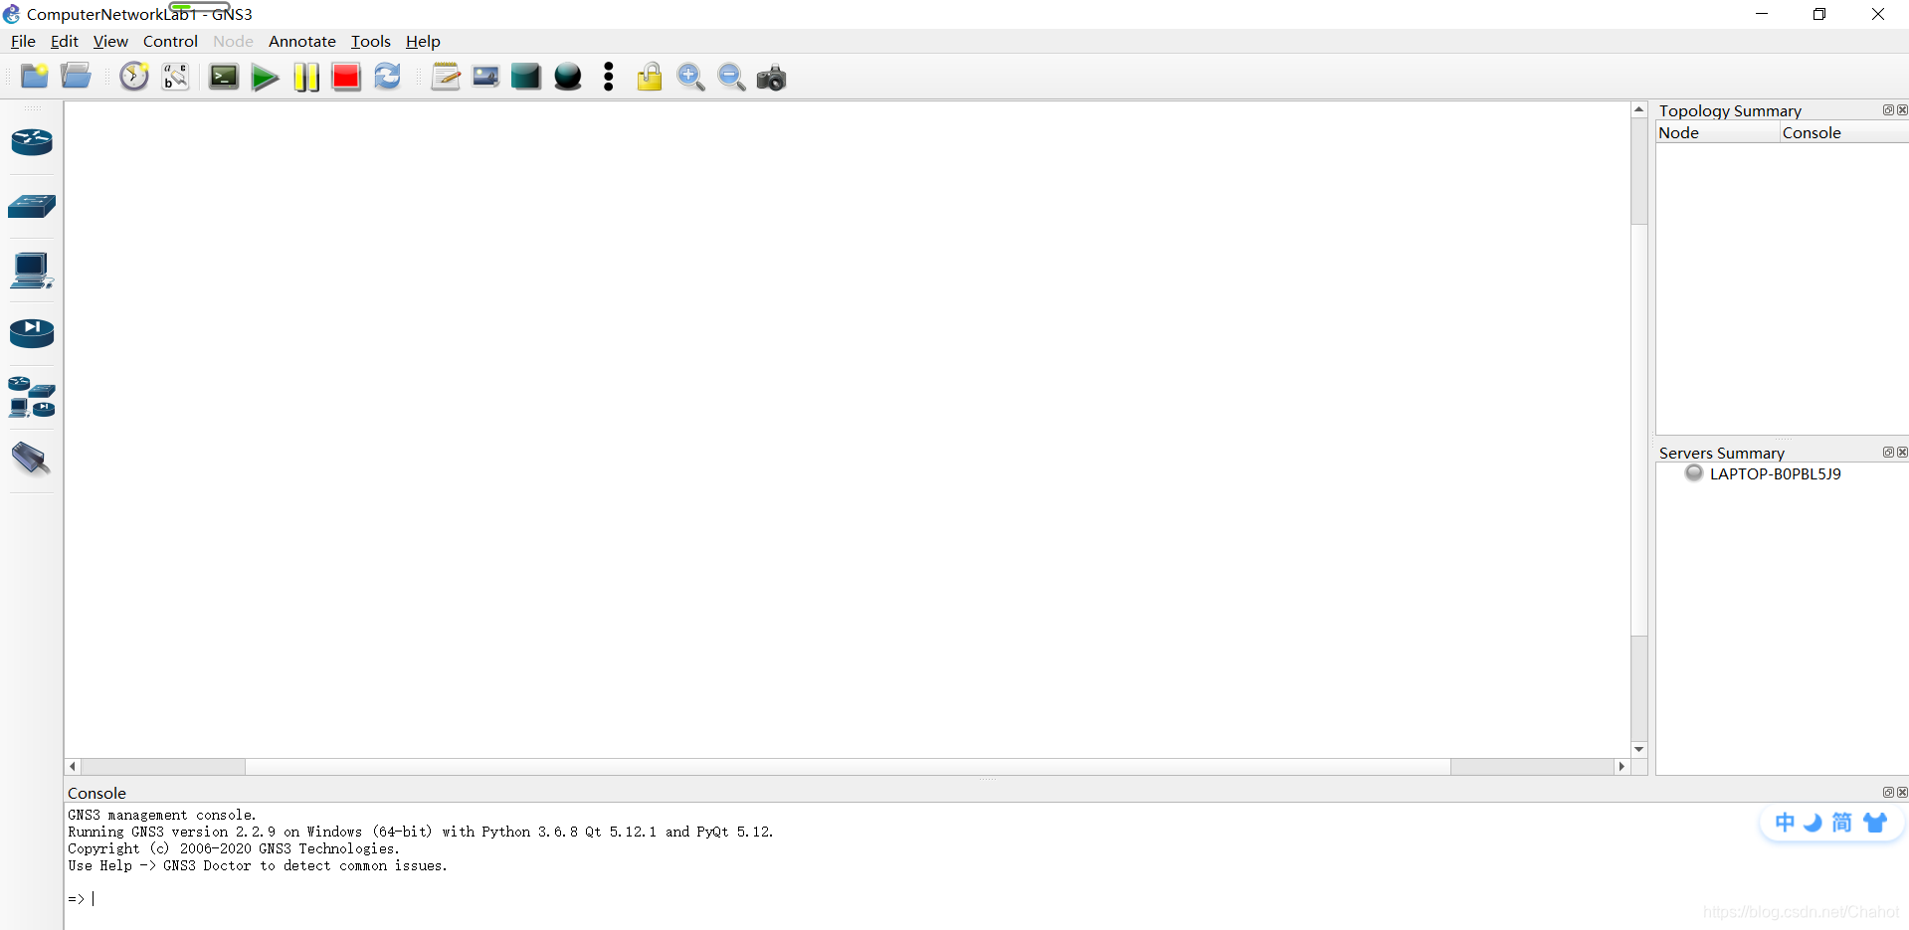This screenshot has width=1909, height=930.
Task: Zoom in on the topology
Action: pyautogui.click(x=690, y=77)
